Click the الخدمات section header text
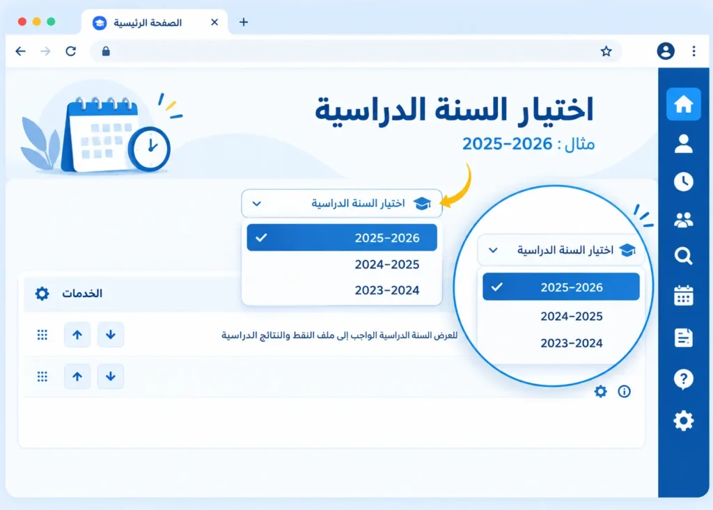This screenshot has width=713, height=510. pos(82,294)
